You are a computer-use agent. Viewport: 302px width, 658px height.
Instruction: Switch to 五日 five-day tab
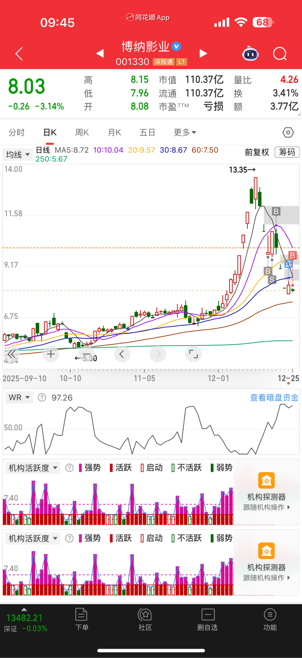147,132
